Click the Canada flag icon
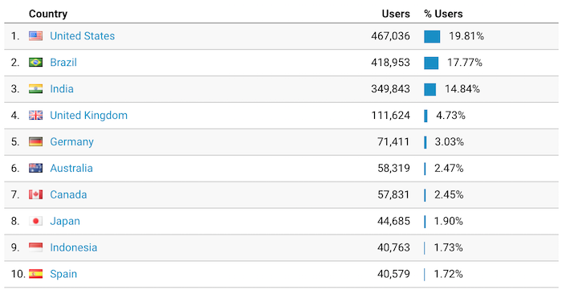 click(35, 194)
